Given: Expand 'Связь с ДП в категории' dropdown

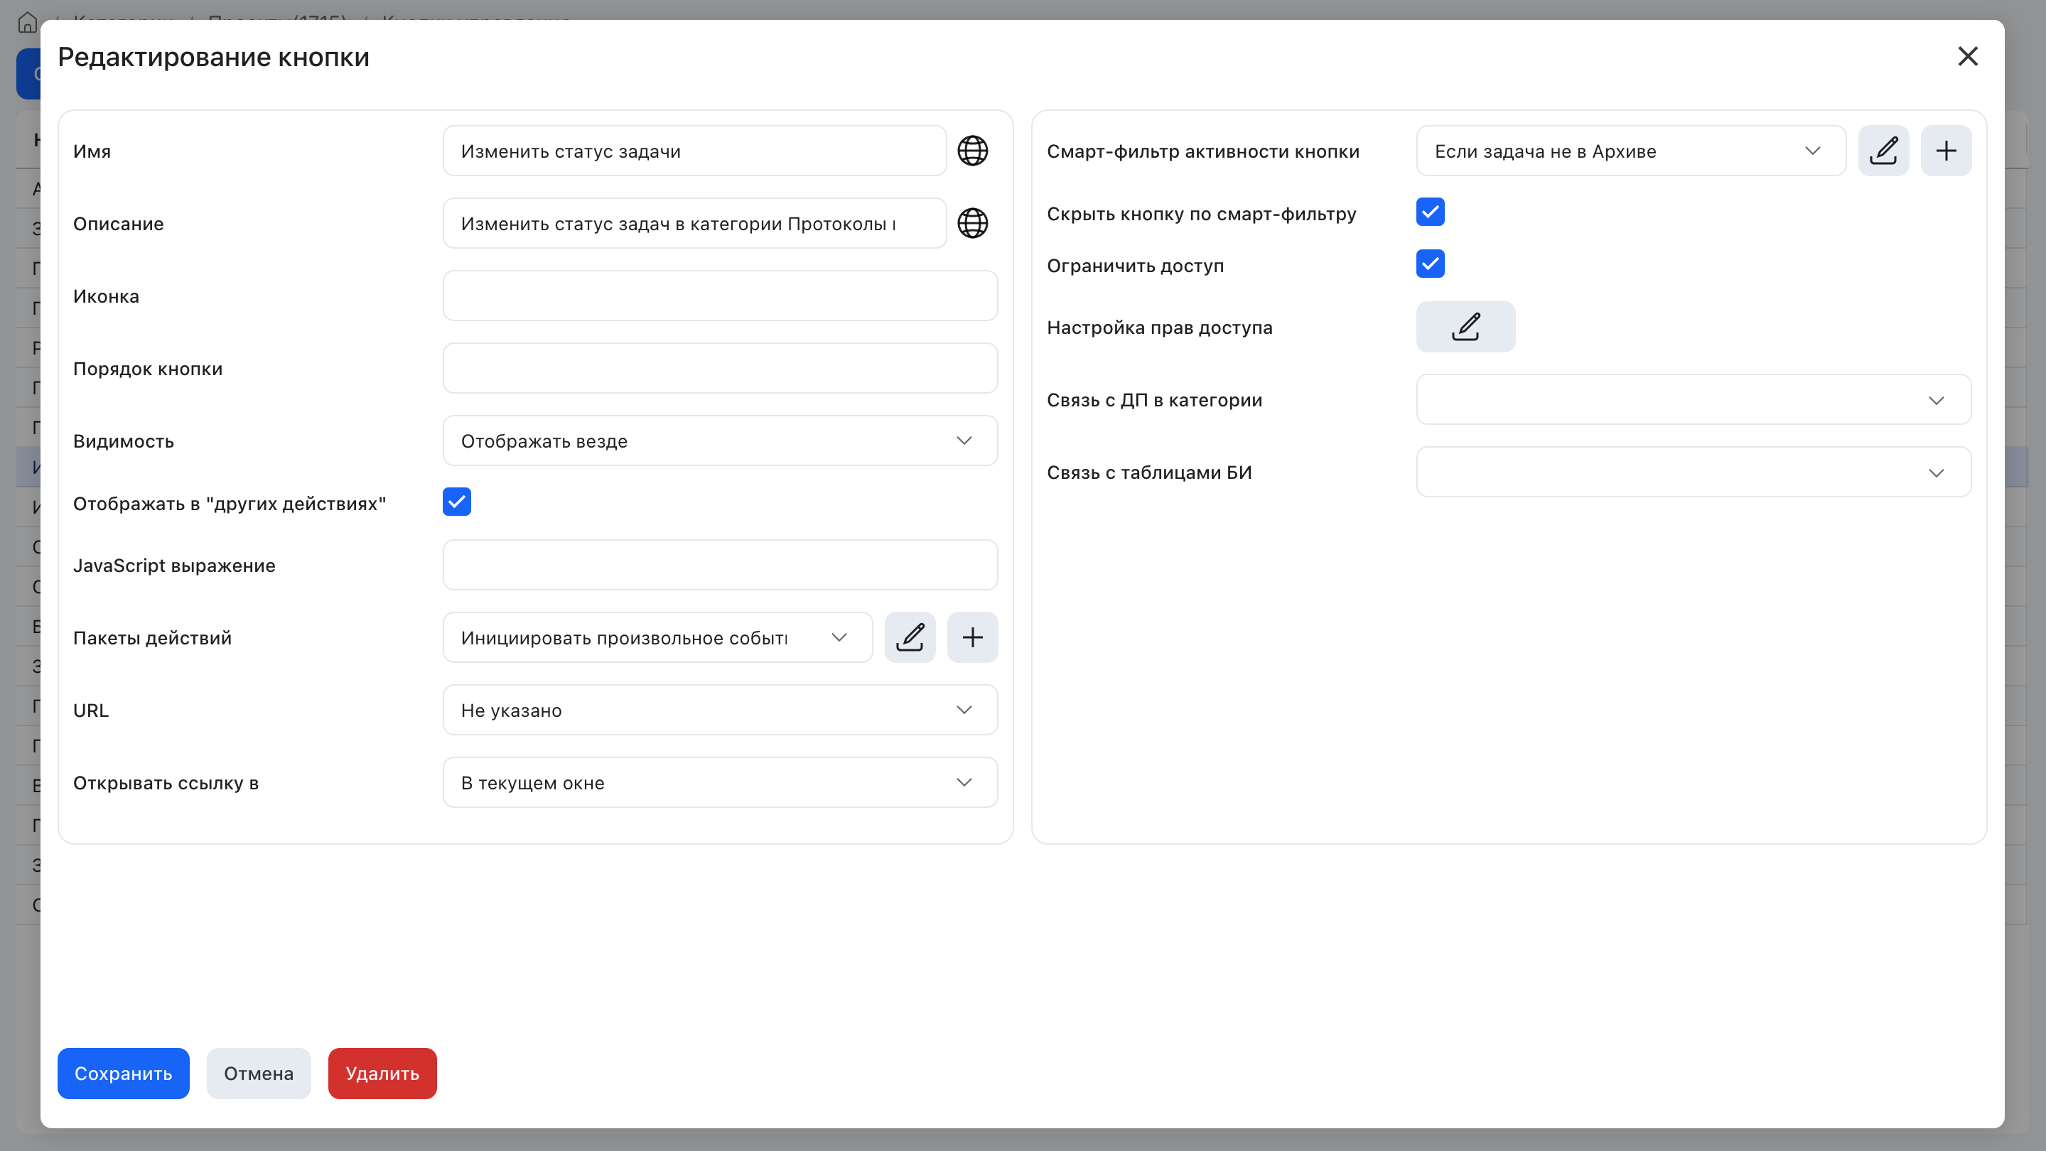Looking at the screenshot, I should click(1694, 400).
